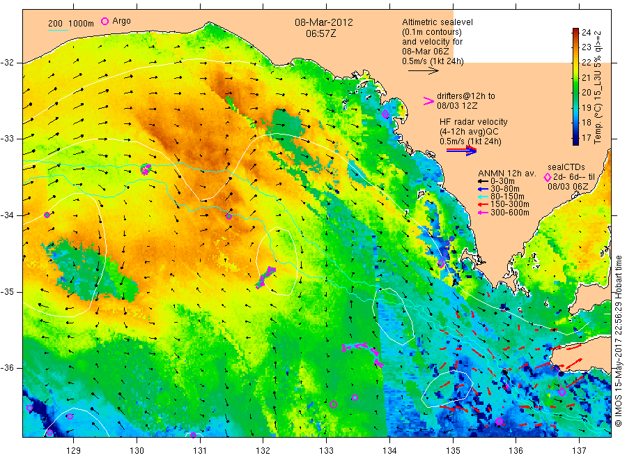Click the '133' longitude axis label

point(326,451)
